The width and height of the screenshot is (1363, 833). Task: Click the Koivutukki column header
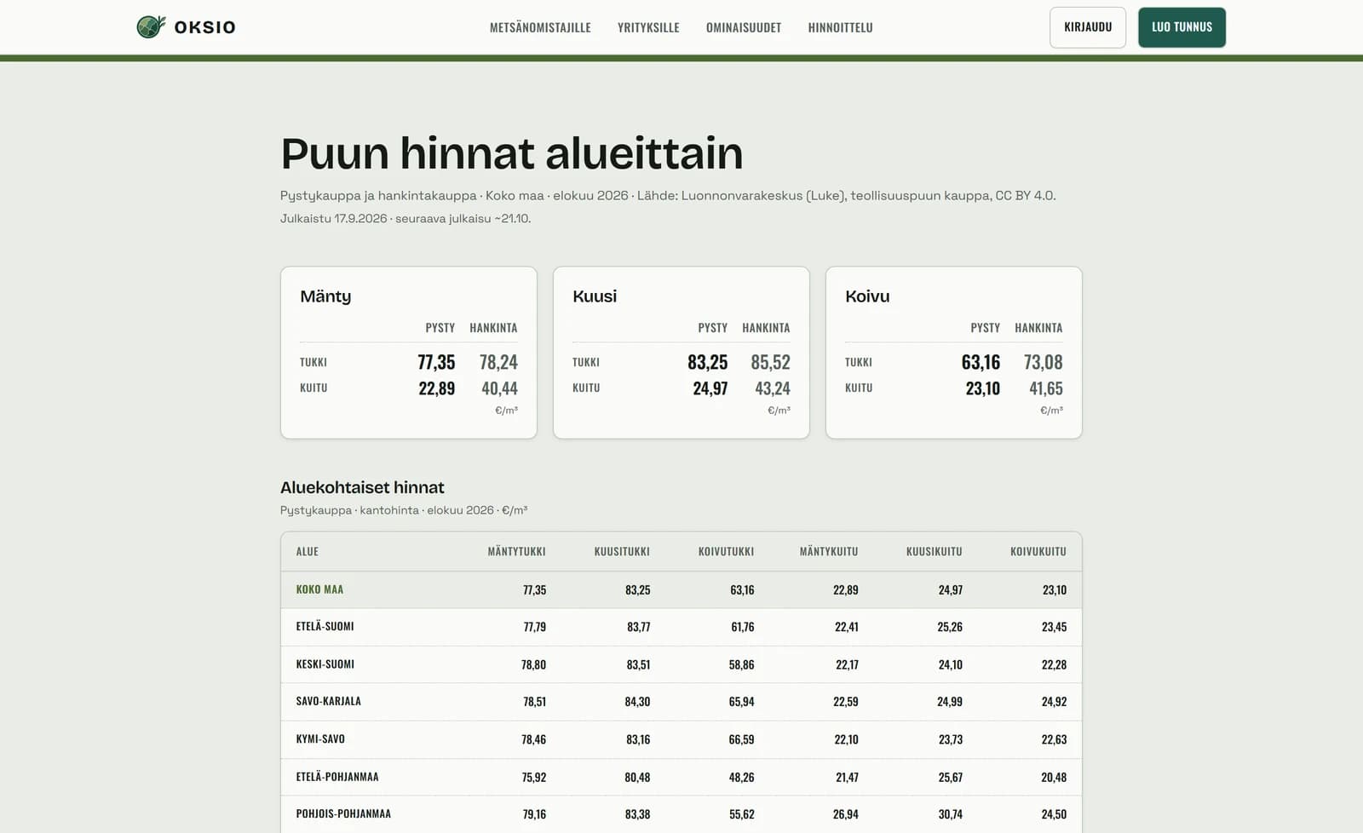[x=726, y=551]
